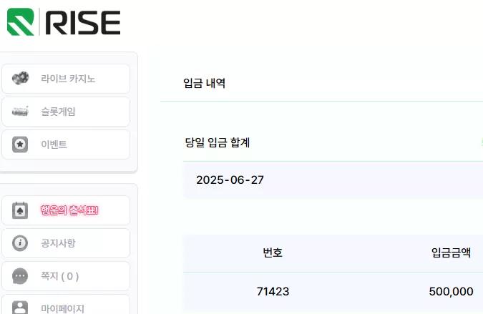Click the user profile icon

click(20, 308)
